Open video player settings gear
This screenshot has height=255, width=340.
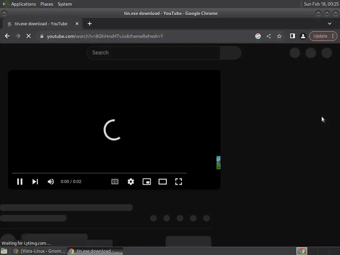[x=131, y=182]
